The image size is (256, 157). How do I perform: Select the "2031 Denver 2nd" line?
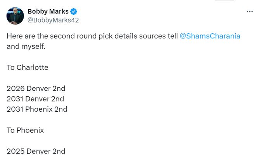(x=35, y=99)
